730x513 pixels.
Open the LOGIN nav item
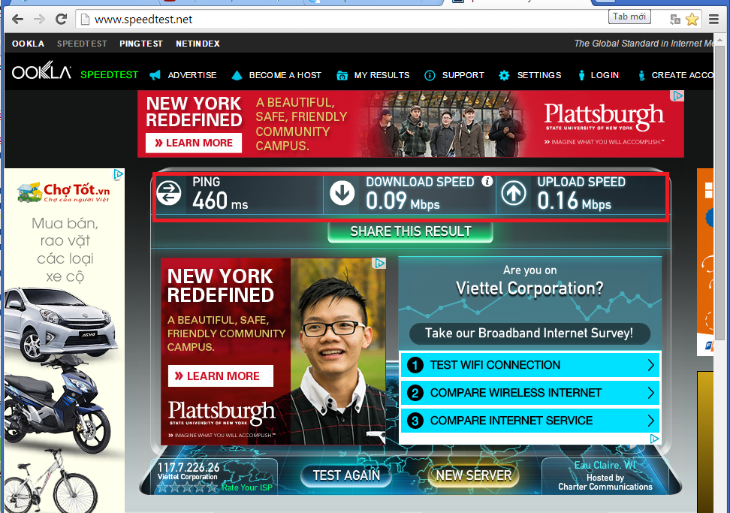(x=605, y=75)
